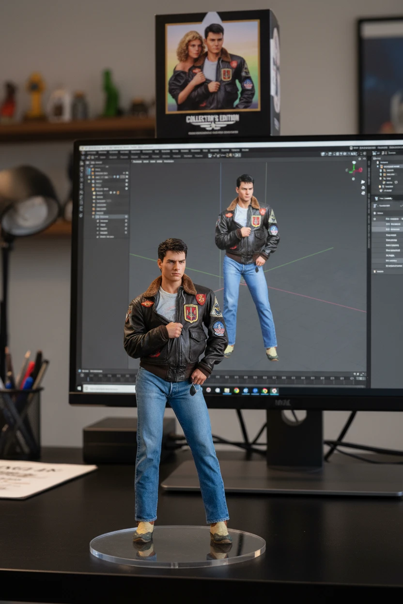403x604 pixels.
Task: Click the middle icon below the viewport gizmo
Action: [363, 187]
